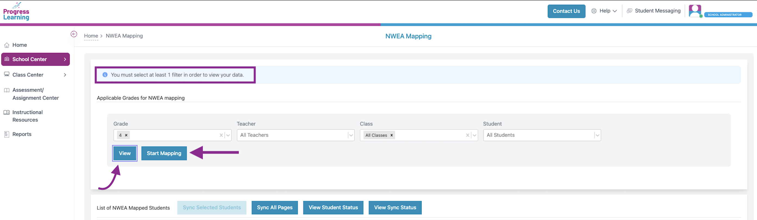This screenshot has width=757, height=220.
Task: Open the Class dropdown arrow
Action: (474, 135)
